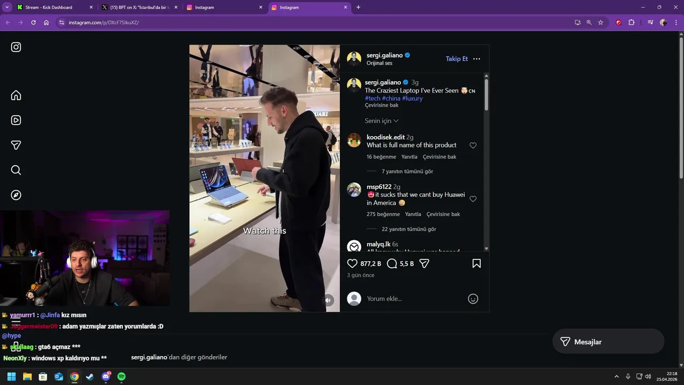Open browser zoom magnifier icon
This screenshot has height=385, width=684.
point(589,22)
